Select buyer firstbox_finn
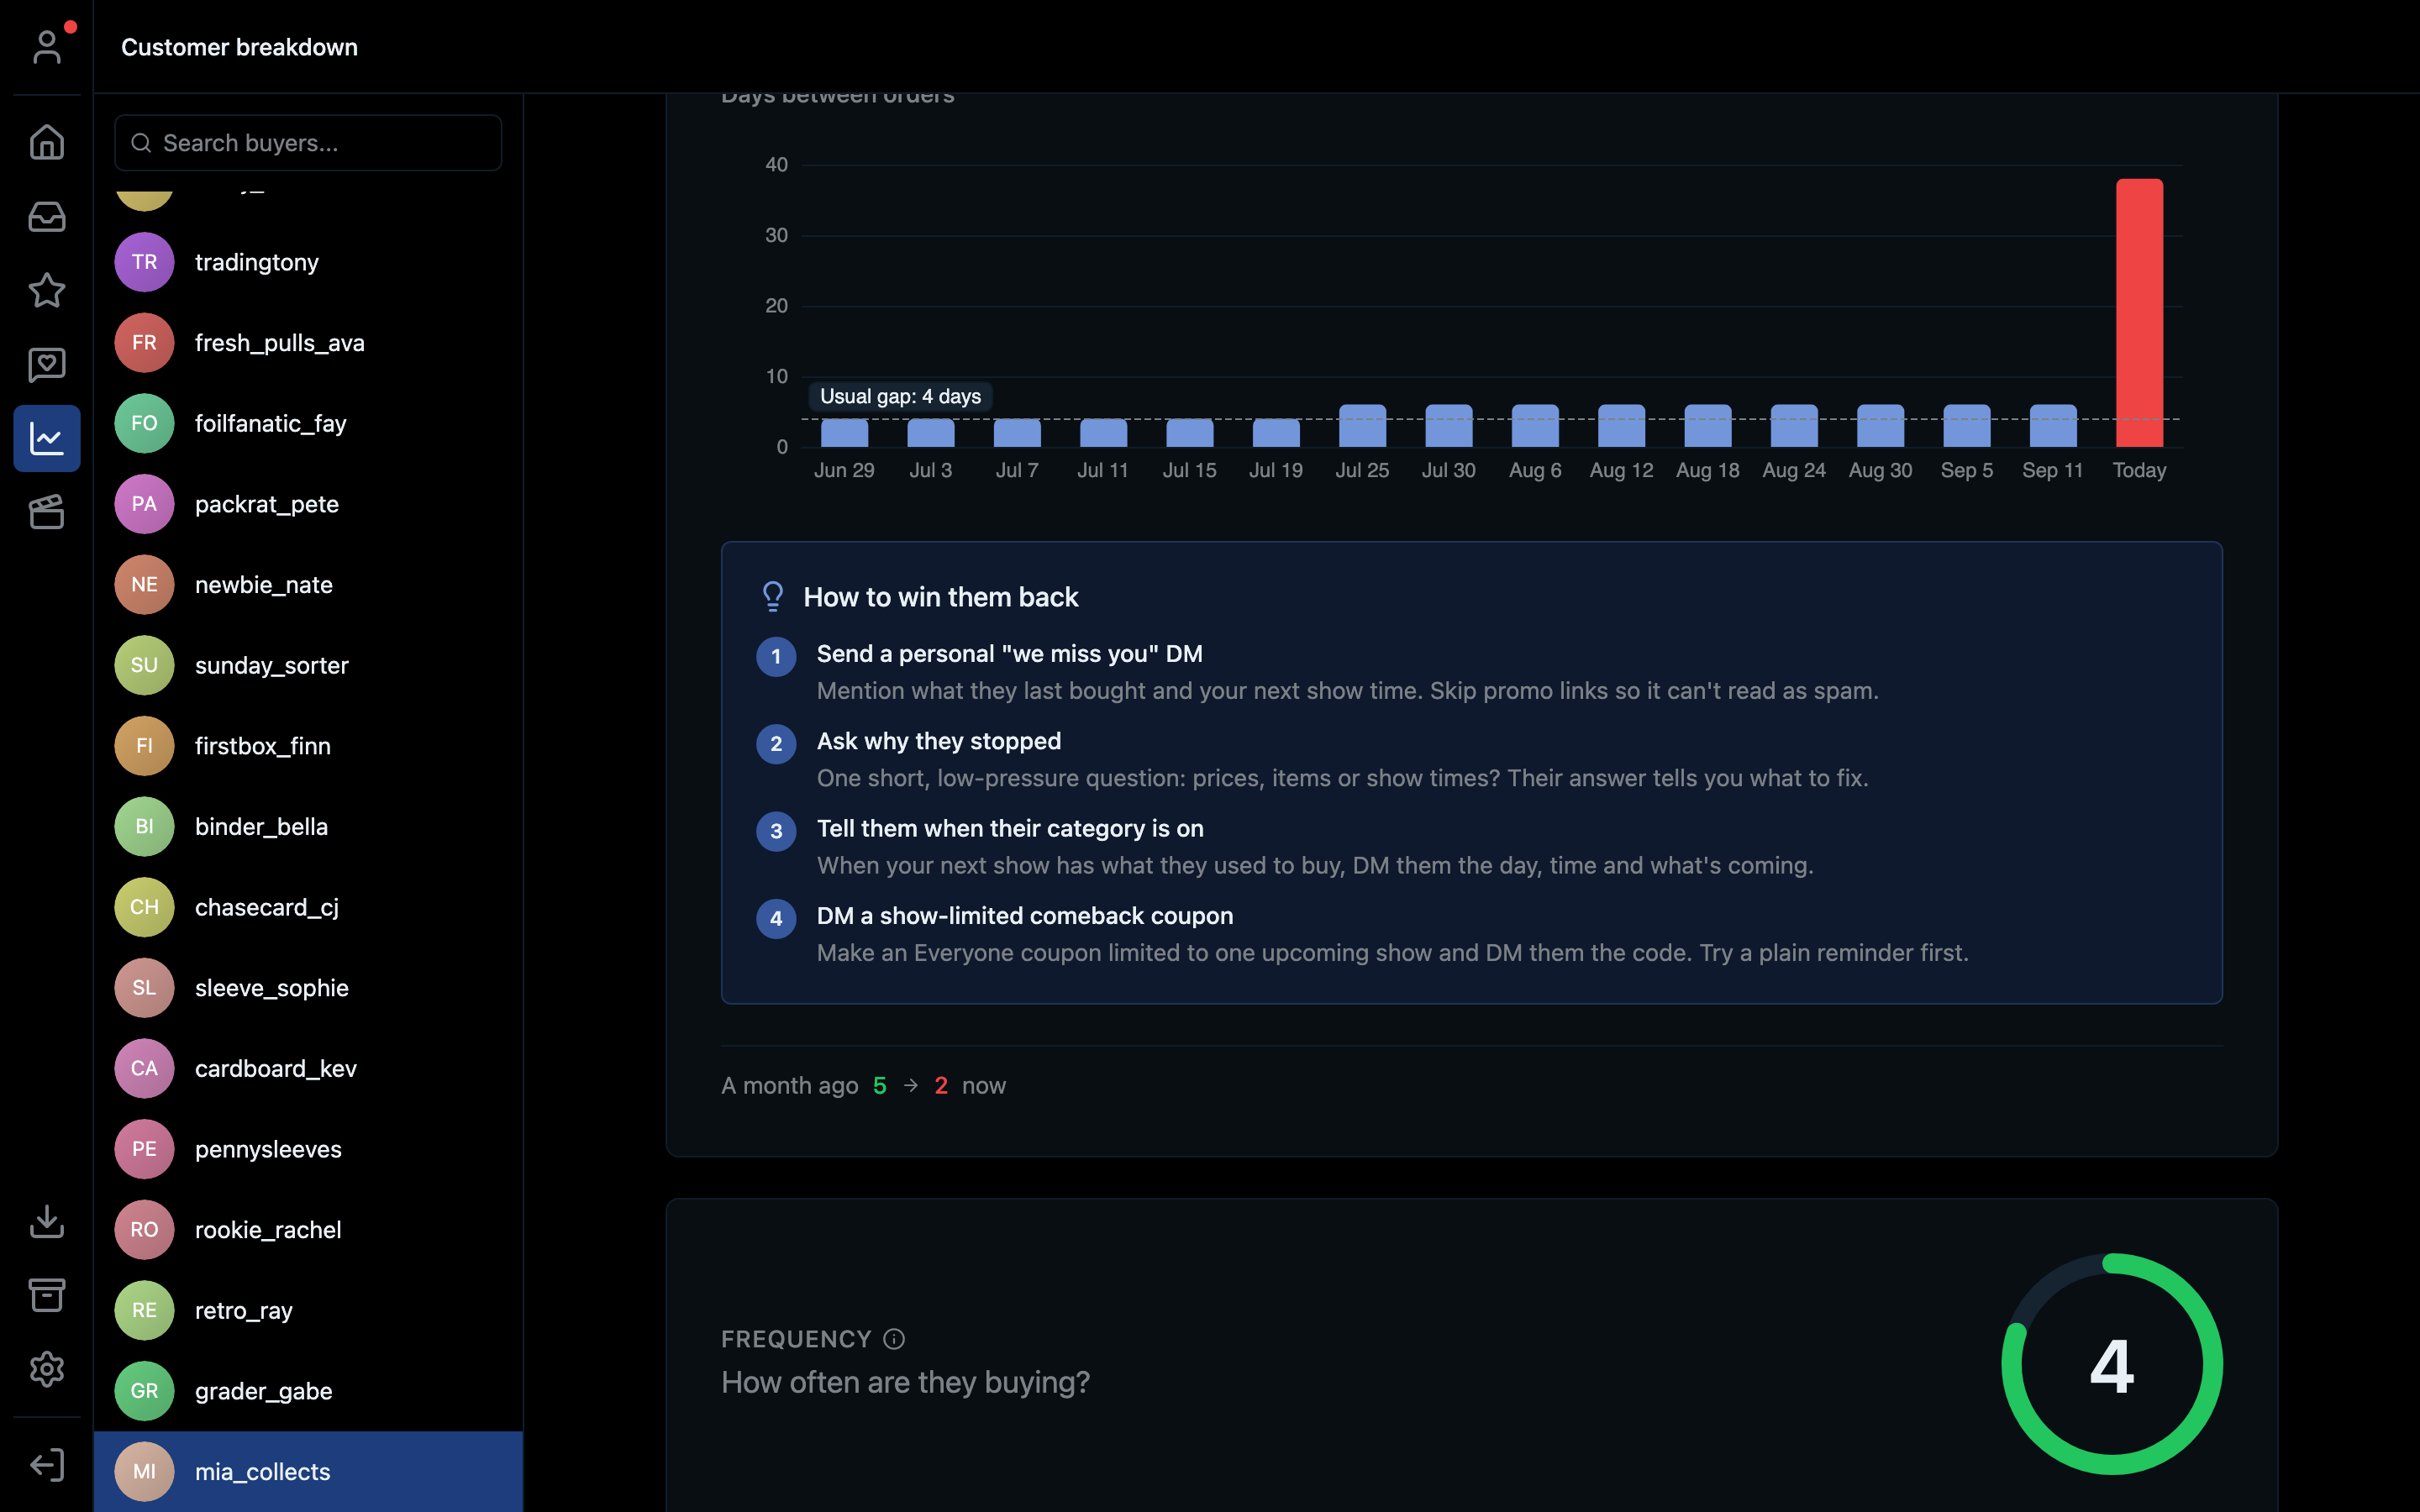The height and width of the screenshot is (1512, 2420). point(308,746)
